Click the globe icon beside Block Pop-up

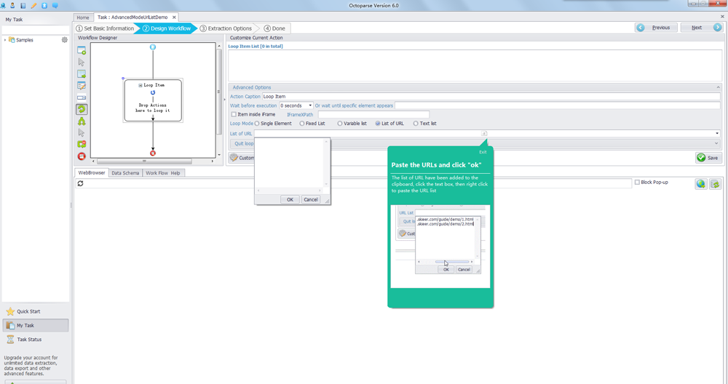pyautogui.click(x=700, y=184)
